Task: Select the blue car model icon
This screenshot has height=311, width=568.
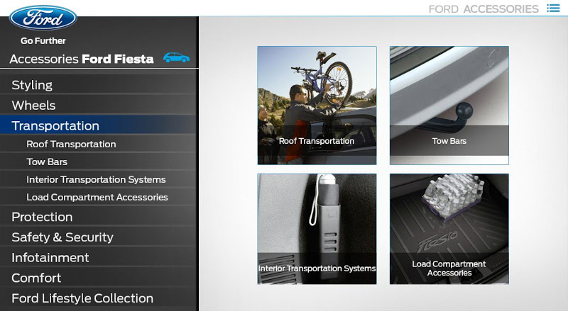Action: click(x=176, y=57)
